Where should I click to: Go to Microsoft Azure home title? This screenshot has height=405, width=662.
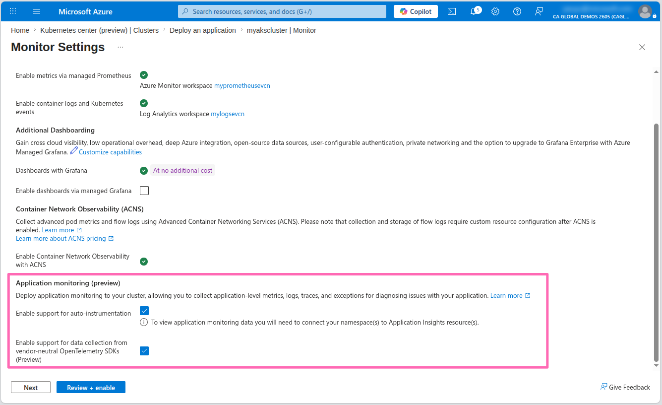[85, 11]
